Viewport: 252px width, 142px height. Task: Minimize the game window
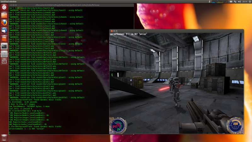tap(114, 31)
